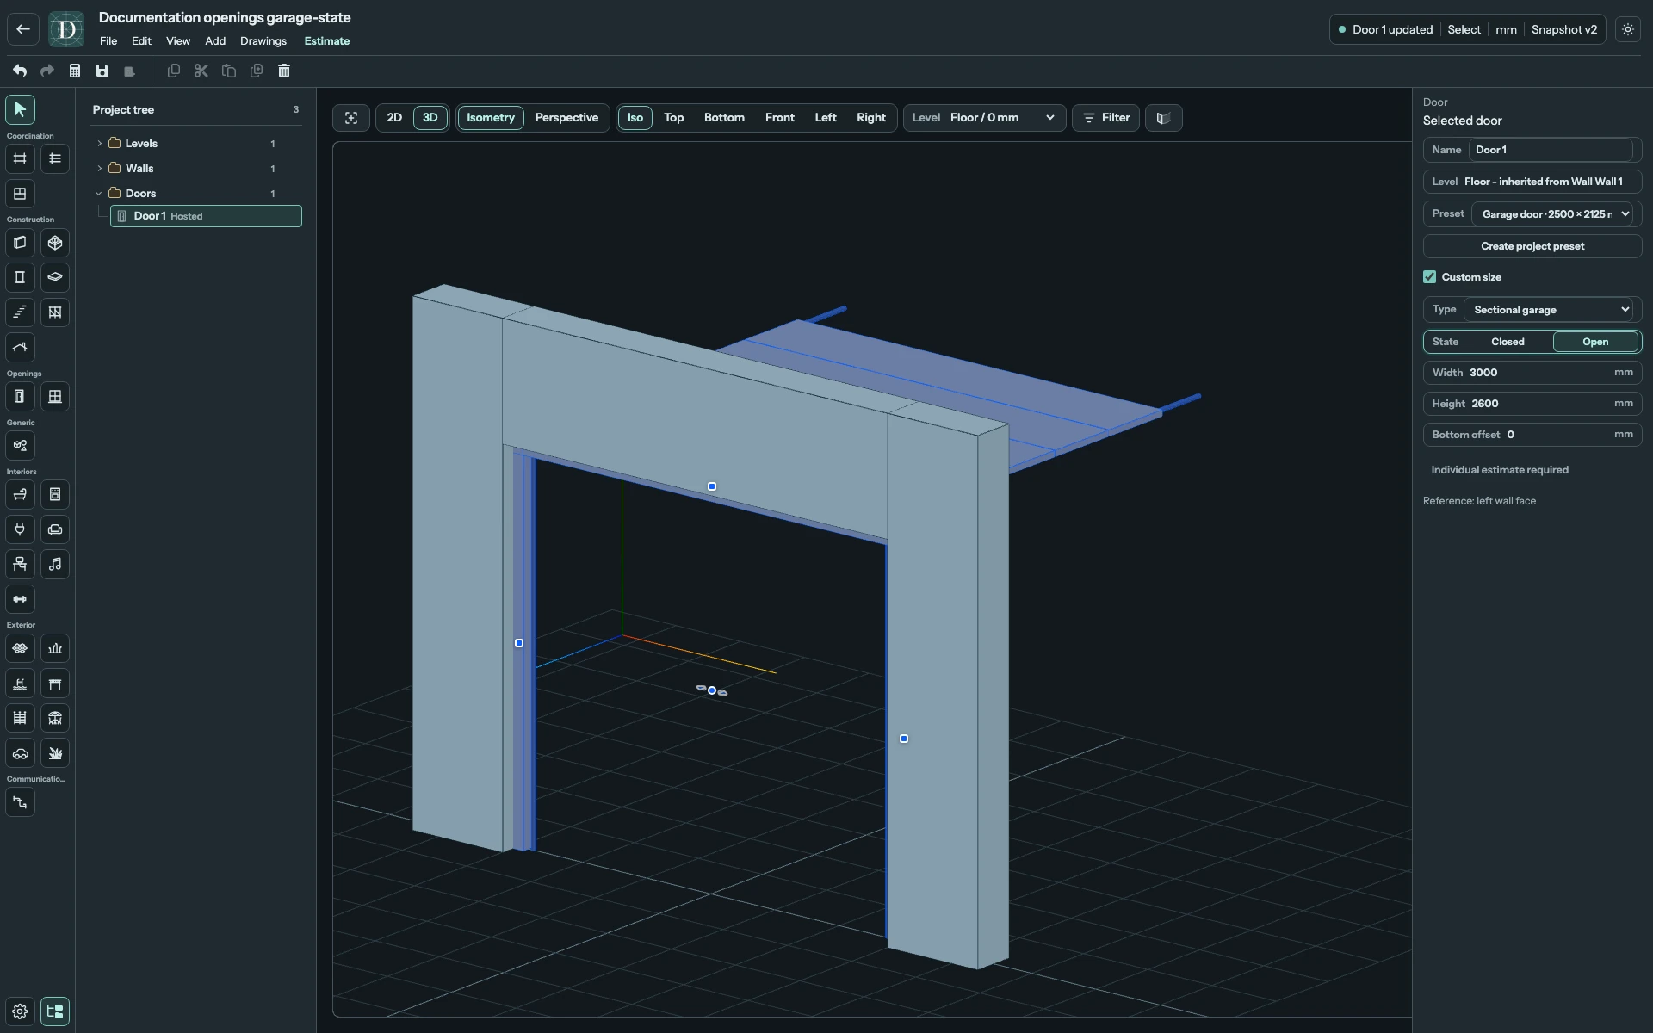Open the Estimate menu
This screenshot has width=1653, height=1033.
pos(327,41)
